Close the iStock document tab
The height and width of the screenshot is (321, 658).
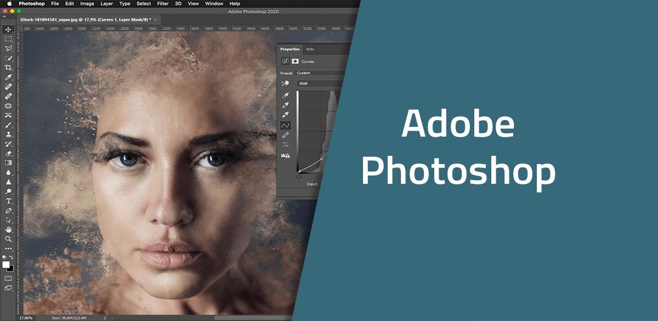(x=156, y=19)
